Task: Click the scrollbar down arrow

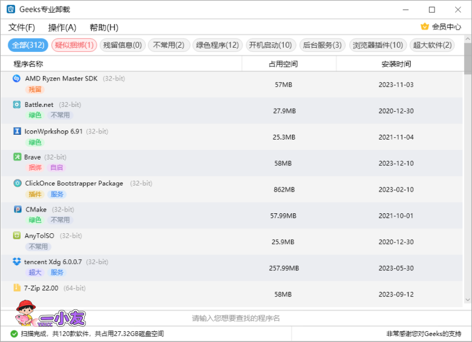Action: (x=468, y=300)
